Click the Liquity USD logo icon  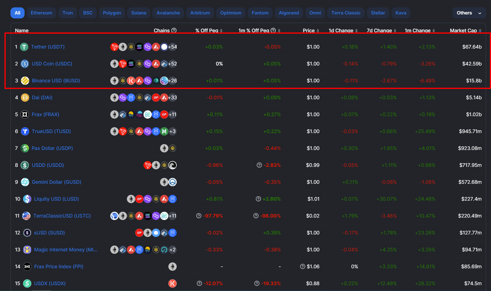coord(27,199)
